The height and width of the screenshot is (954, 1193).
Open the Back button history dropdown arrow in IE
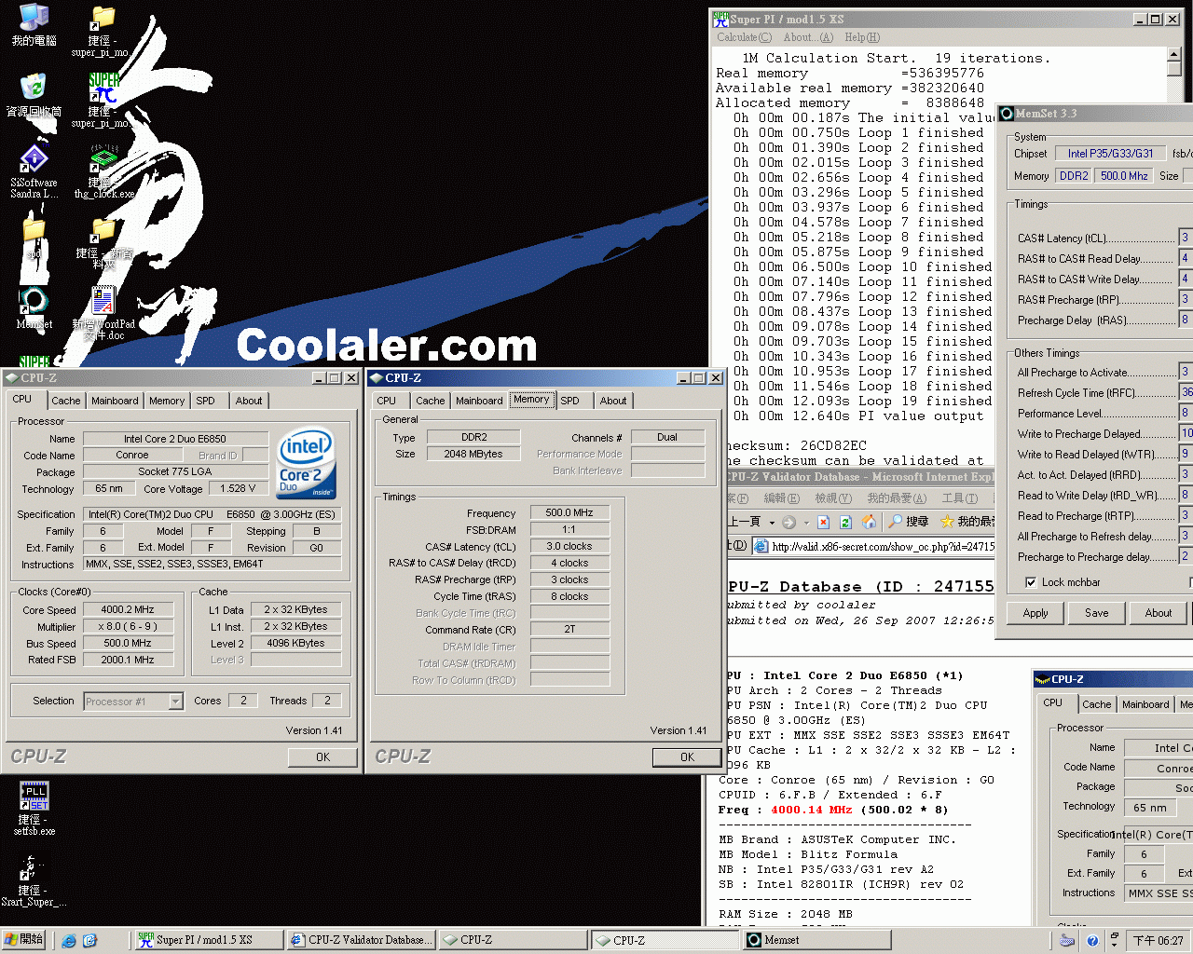coord(772,523)
